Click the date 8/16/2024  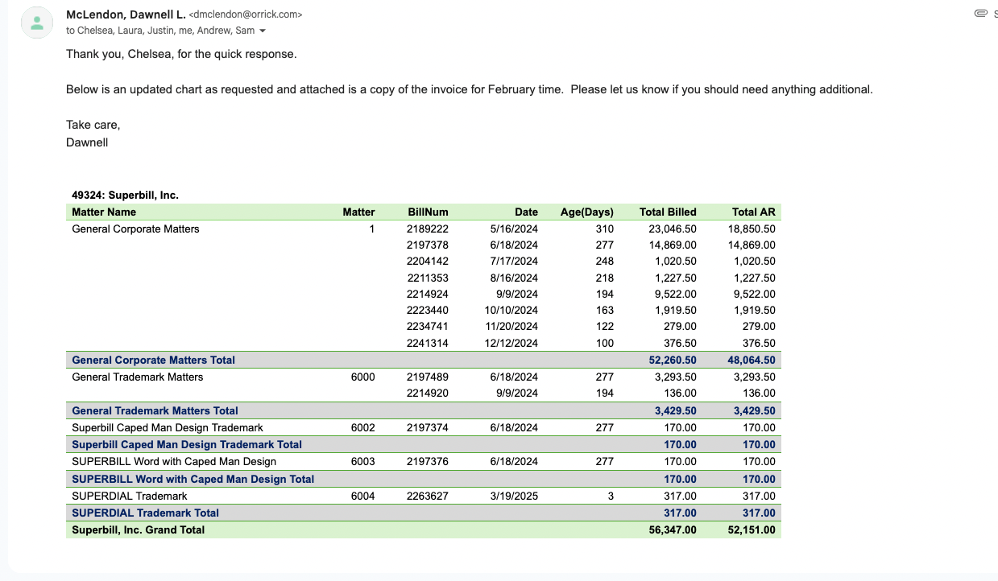click(514, 278)
